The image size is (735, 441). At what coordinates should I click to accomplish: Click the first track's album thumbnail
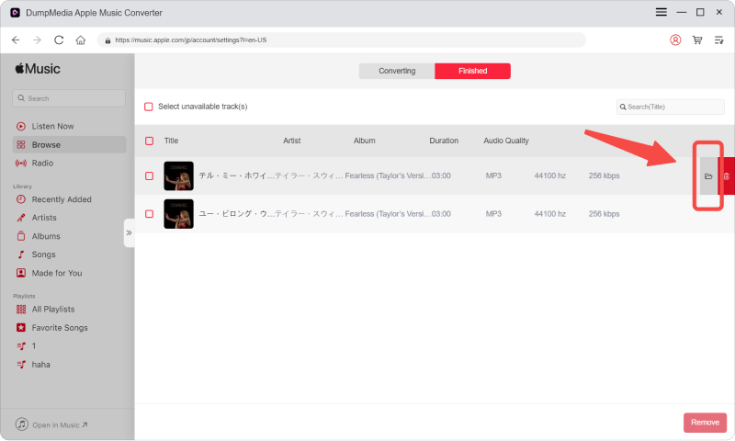(x=178, y=176)
